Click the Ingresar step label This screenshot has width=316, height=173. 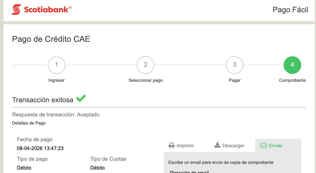56,80
